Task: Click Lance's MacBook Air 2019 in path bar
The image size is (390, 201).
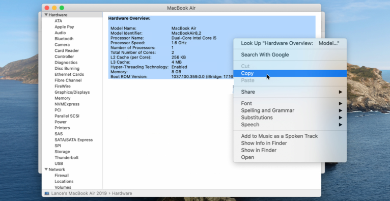Action: (79, 193)
